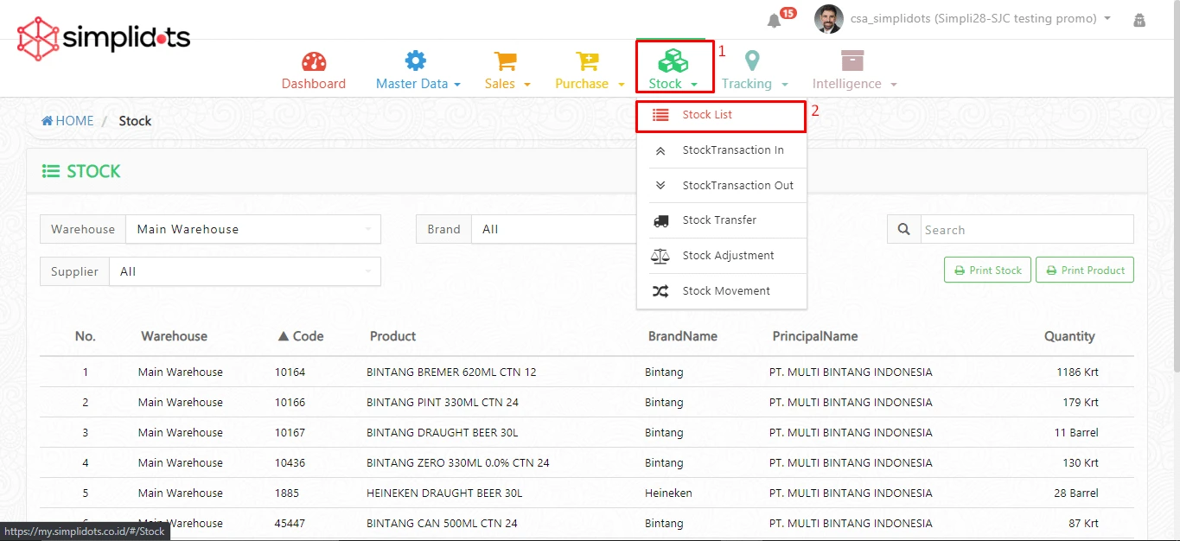
Task: Open Stock Movement menu entry
Action: [727, 290]
